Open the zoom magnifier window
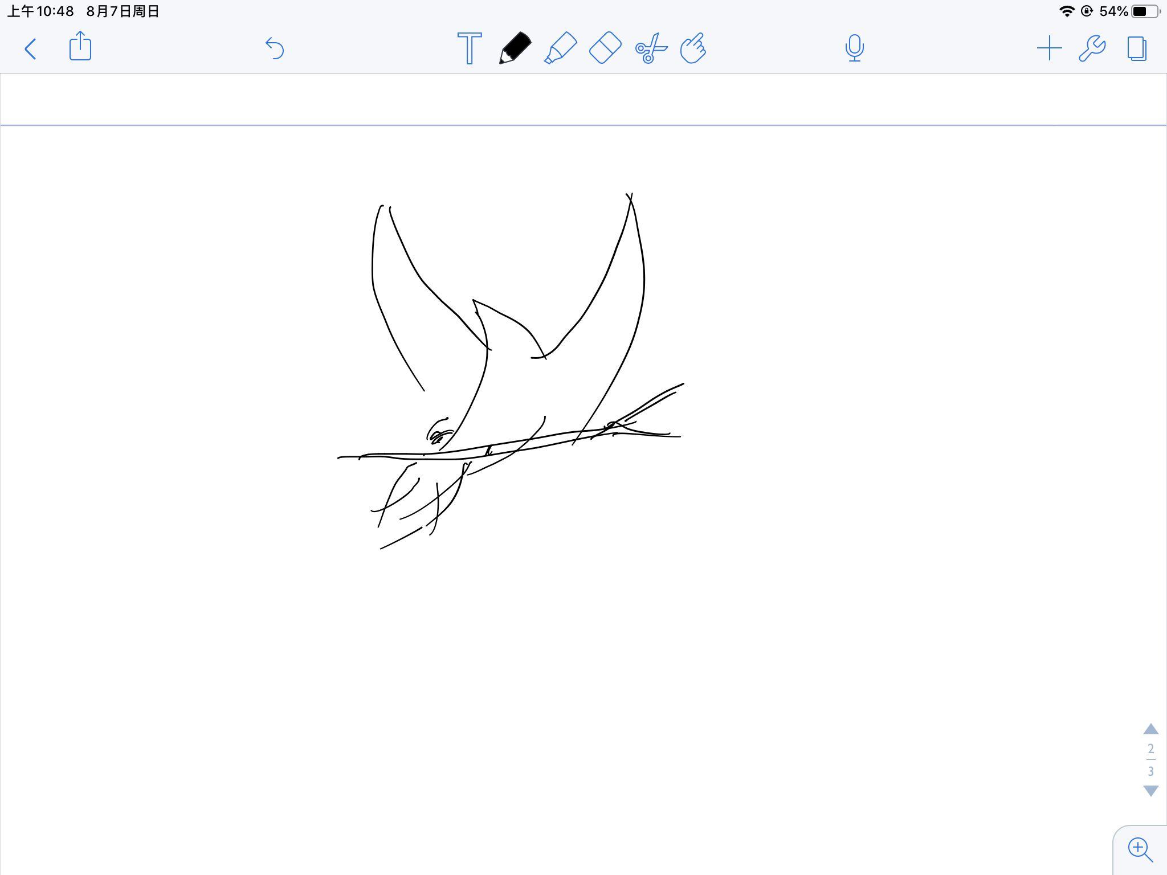 coord(1140,850)
